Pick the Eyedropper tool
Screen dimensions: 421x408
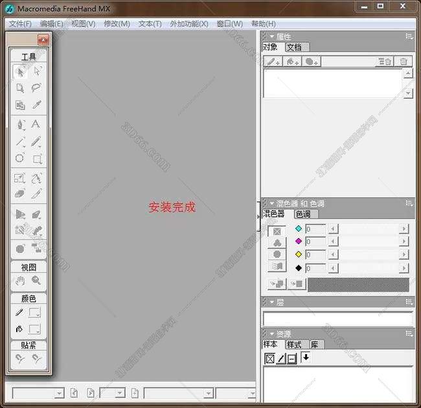37,105
